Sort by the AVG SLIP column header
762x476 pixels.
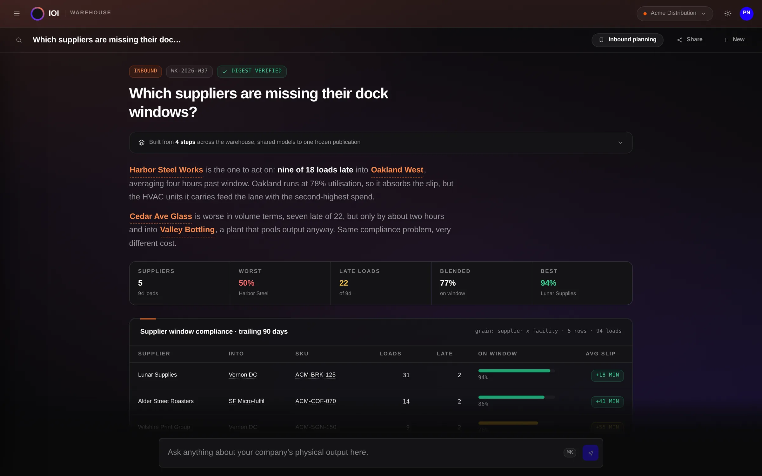[x=600, y=354]
